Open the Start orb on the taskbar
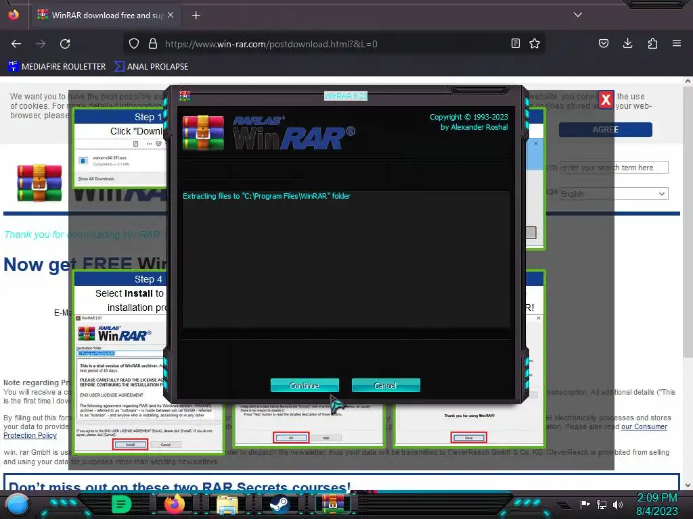The height and width of the screenshot is (519, 693). click(x=18, y=504)
